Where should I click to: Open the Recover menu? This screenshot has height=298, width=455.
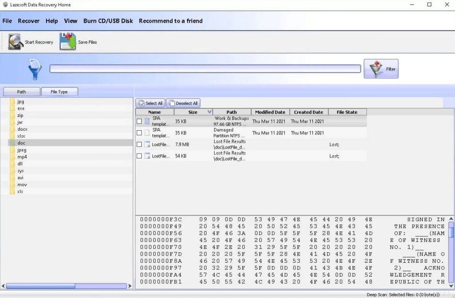coord(29,21)
